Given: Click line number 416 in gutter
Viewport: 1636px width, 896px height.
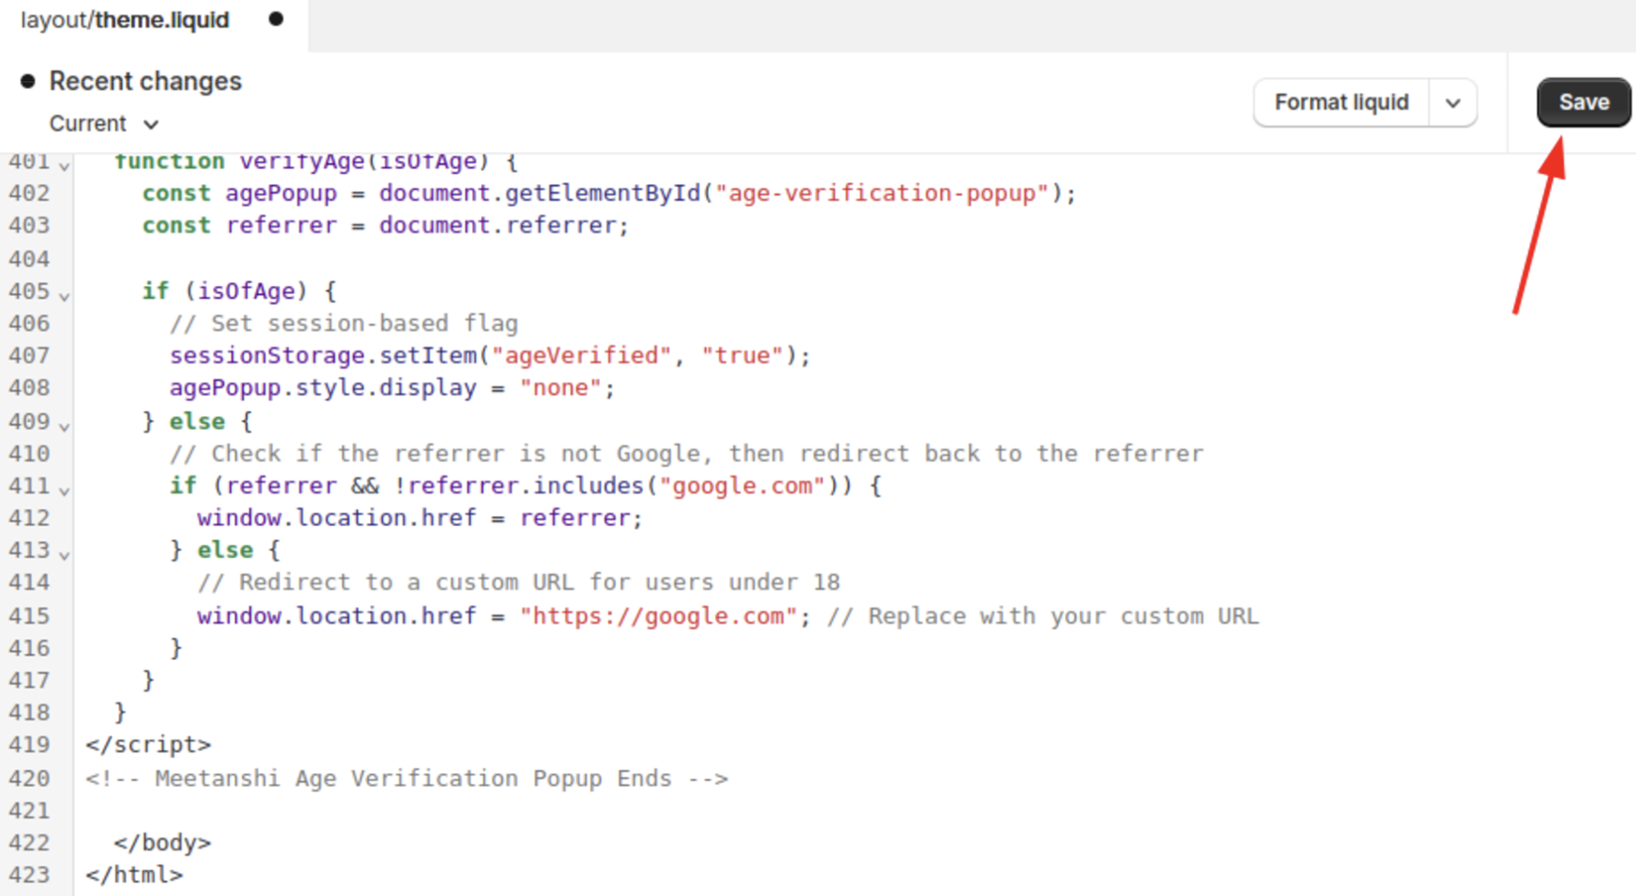Looking at the screenshot, I should (29, 648).
